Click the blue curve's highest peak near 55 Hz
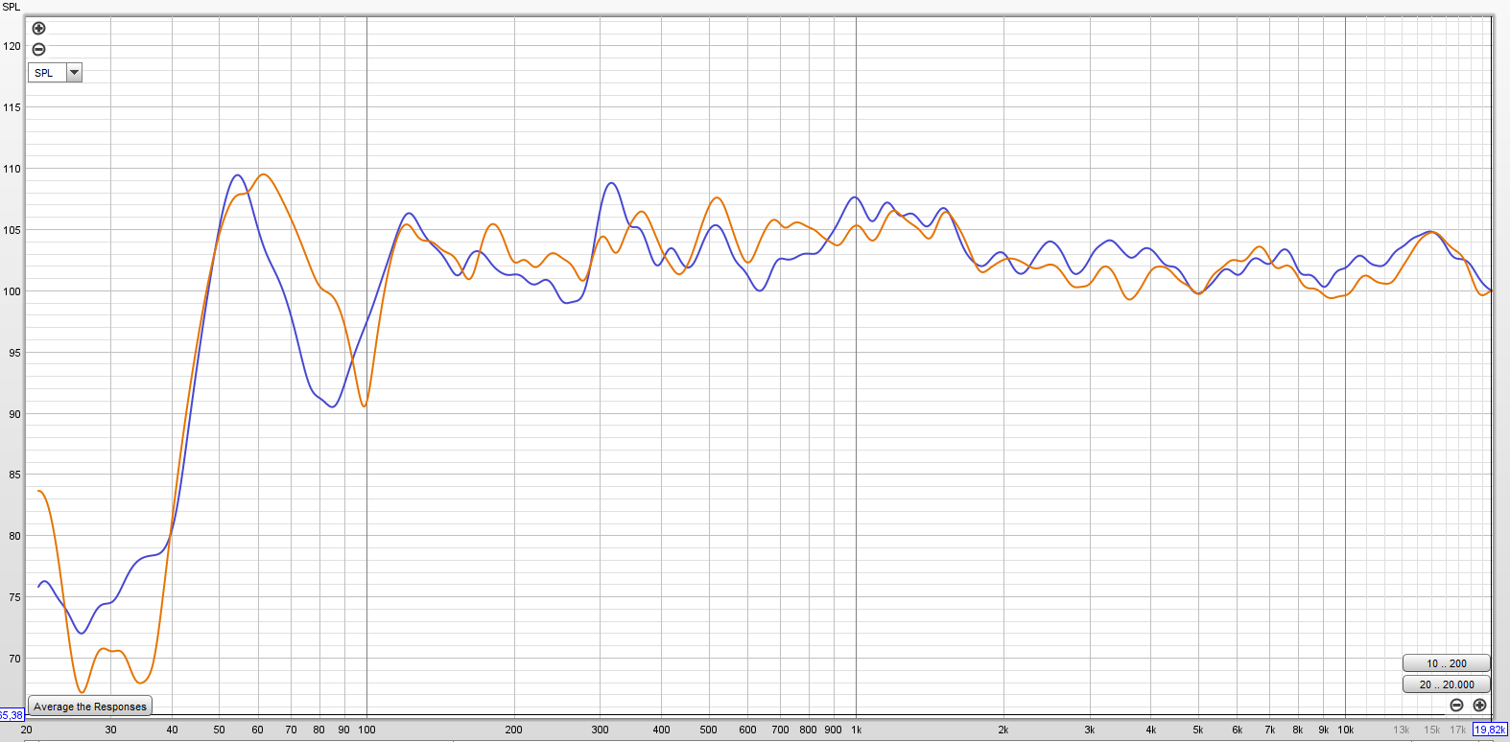 point(237,175)
